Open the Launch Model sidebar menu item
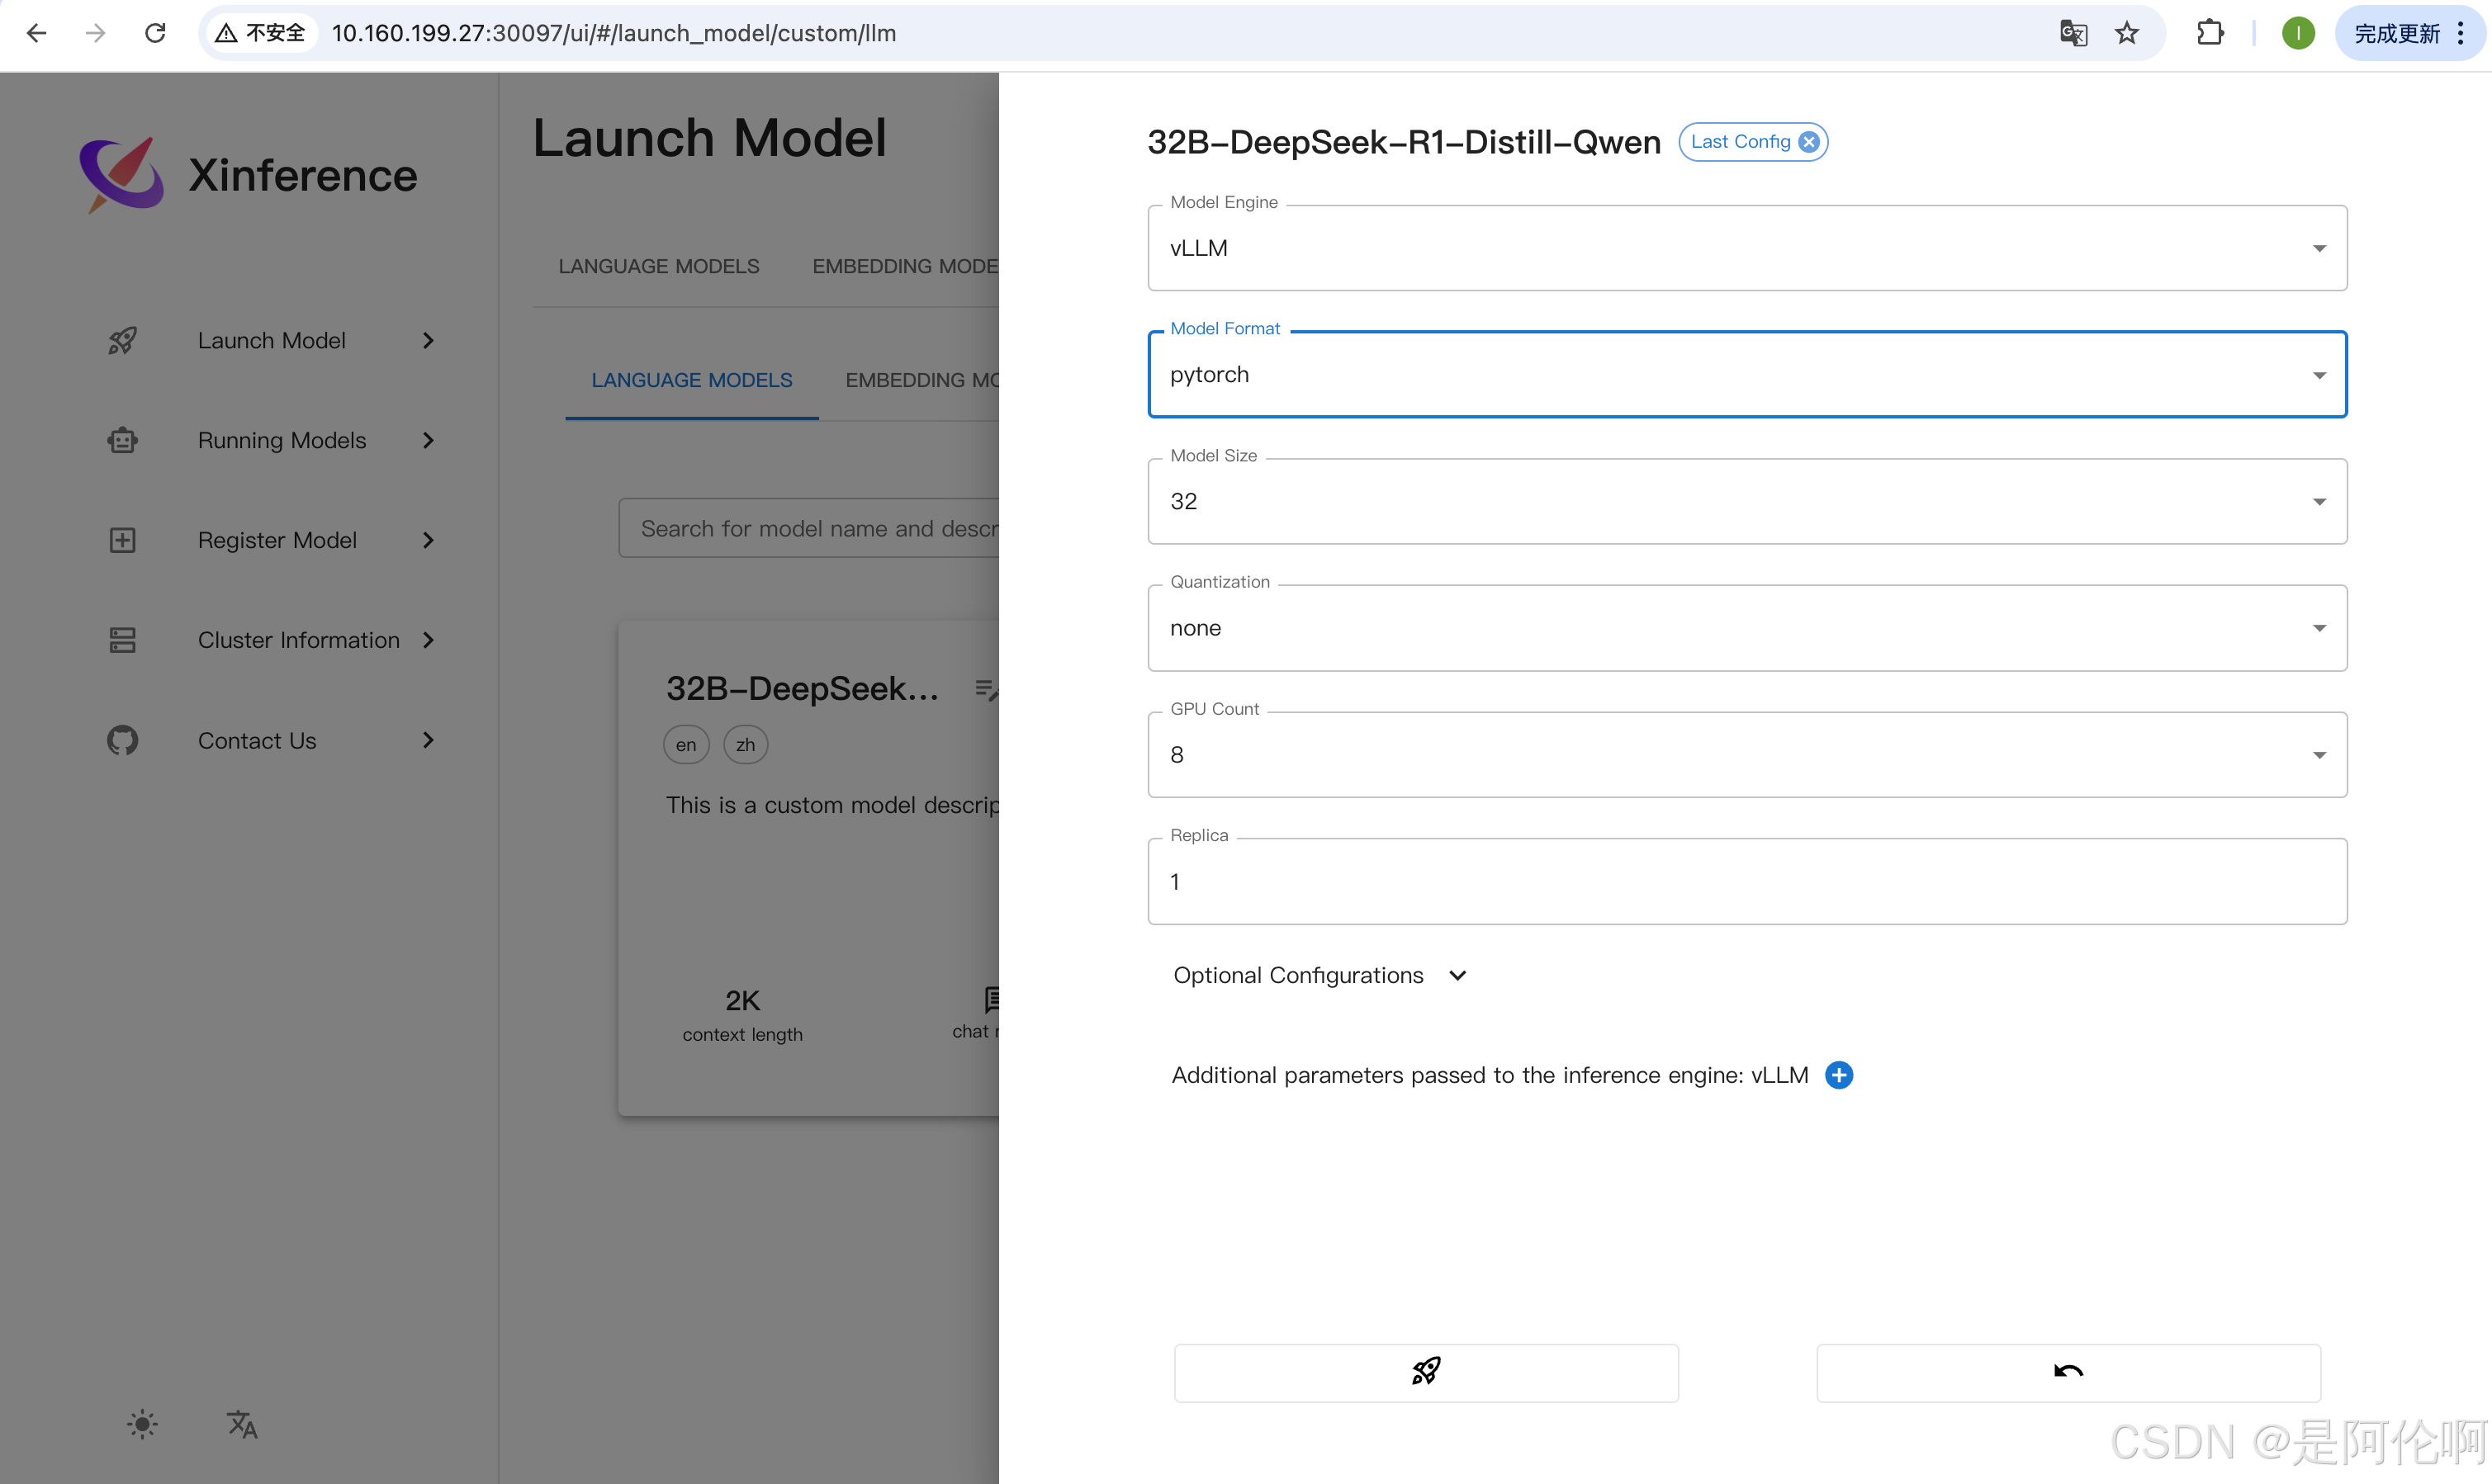 click(271, 340)
